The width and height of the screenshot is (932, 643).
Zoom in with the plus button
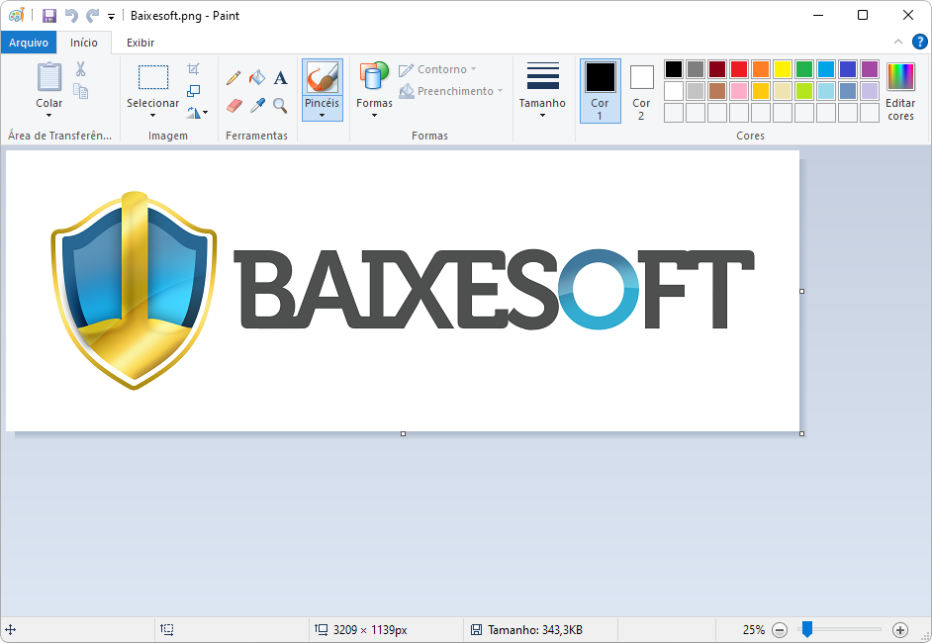(x=900, y=630)
